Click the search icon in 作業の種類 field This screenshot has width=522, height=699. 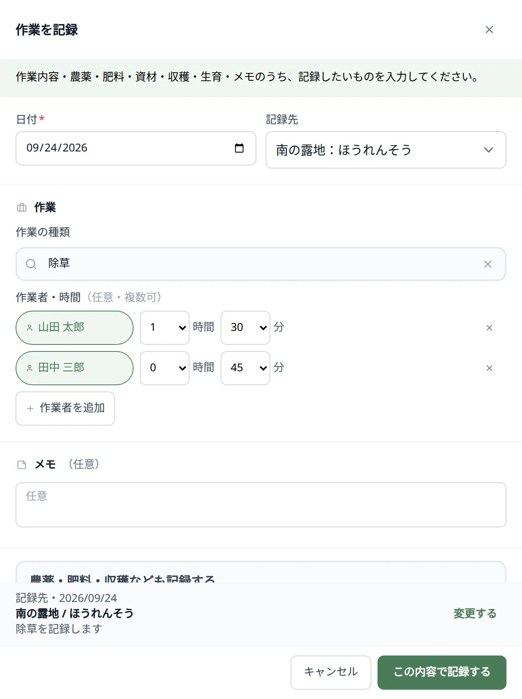(31, 264)
